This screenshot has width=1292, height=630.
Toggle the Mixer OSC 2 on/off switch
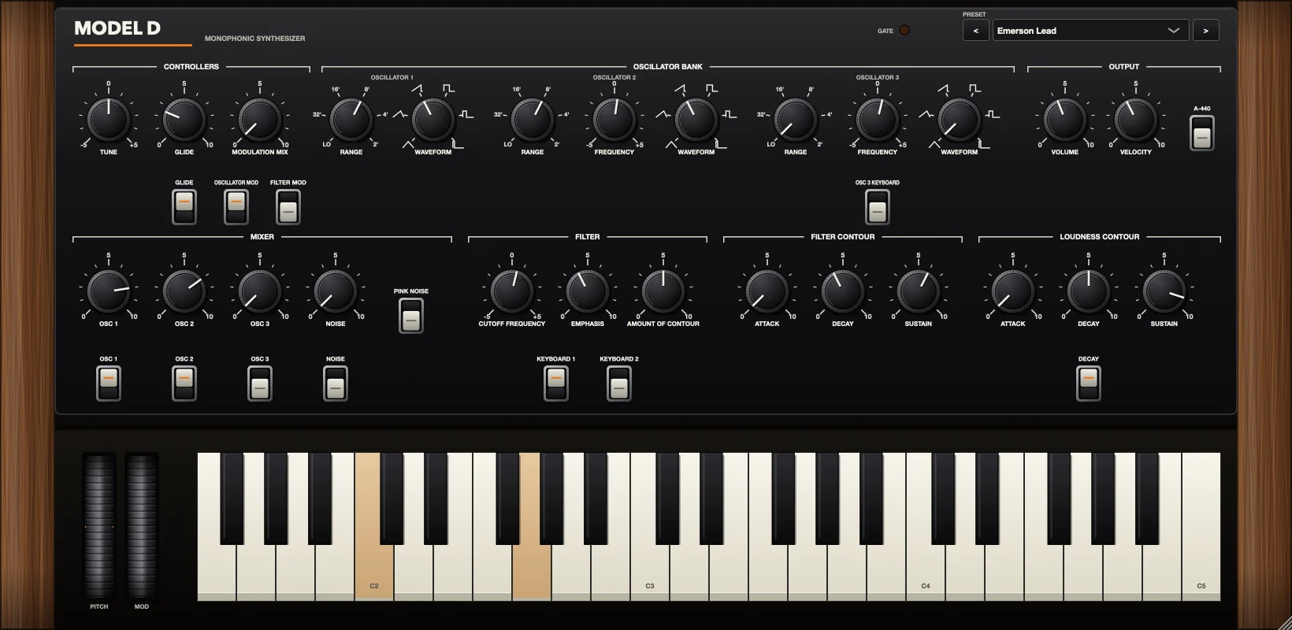184,384
